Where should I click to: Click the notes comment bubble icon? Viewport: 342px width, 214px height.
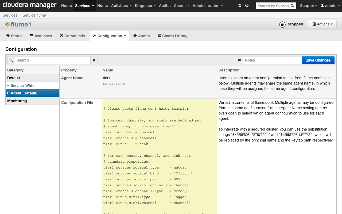point(240,60)
